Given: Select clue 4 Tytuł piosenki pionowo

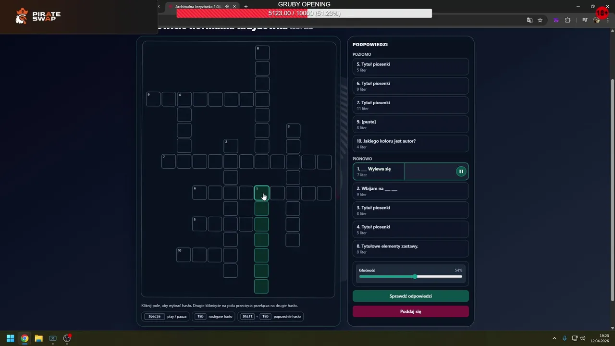Looking at the screenshot, I should [410, 229].
